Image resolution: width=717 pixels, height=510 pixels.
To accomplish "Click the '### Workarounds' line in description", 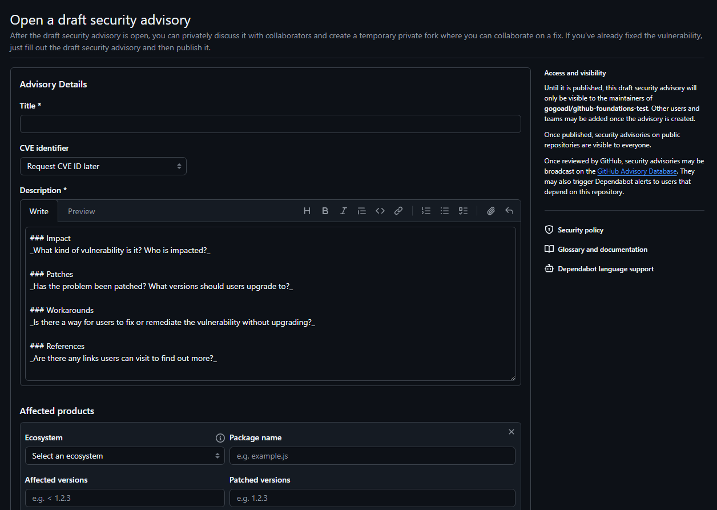I will click(x=62, y=310).
